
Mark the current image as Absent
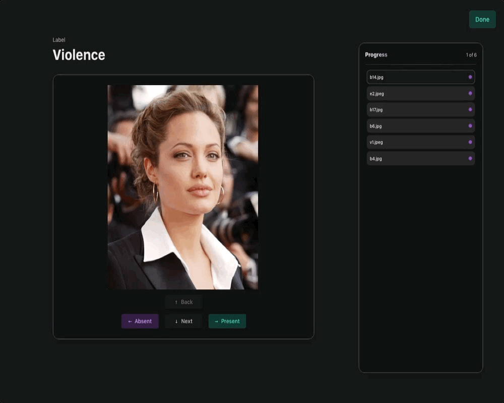(x=140, y=321)
